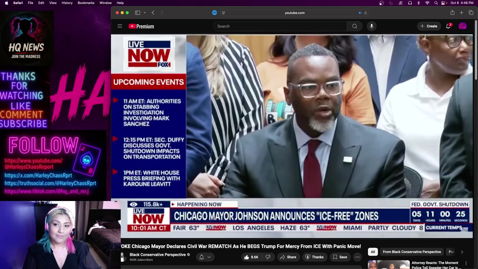The width and height of the screenshot is (478, 269).
Task: Open Spotlight search in menu bar
Action: pyautogui.click(x=436, y=3)
